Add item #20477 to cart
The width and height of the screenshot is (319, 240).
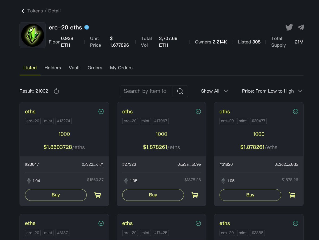[x=292, y=195]
